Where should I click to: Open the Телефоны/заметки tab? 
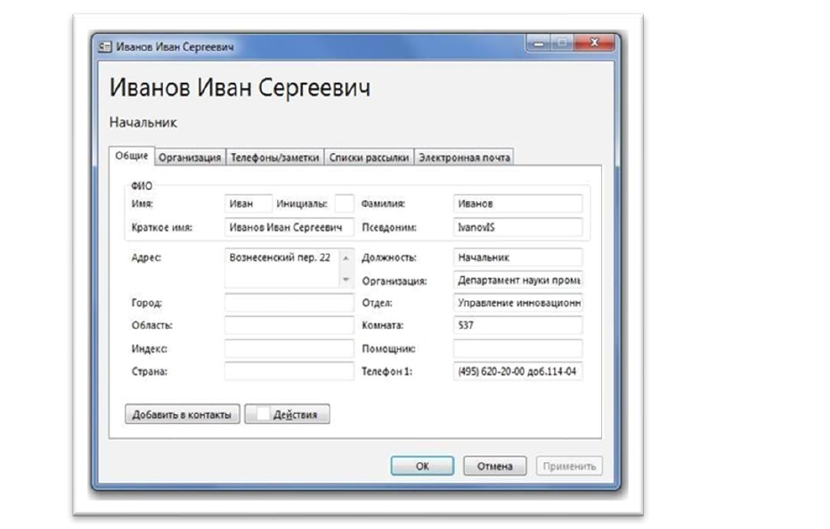click(274, 157)
